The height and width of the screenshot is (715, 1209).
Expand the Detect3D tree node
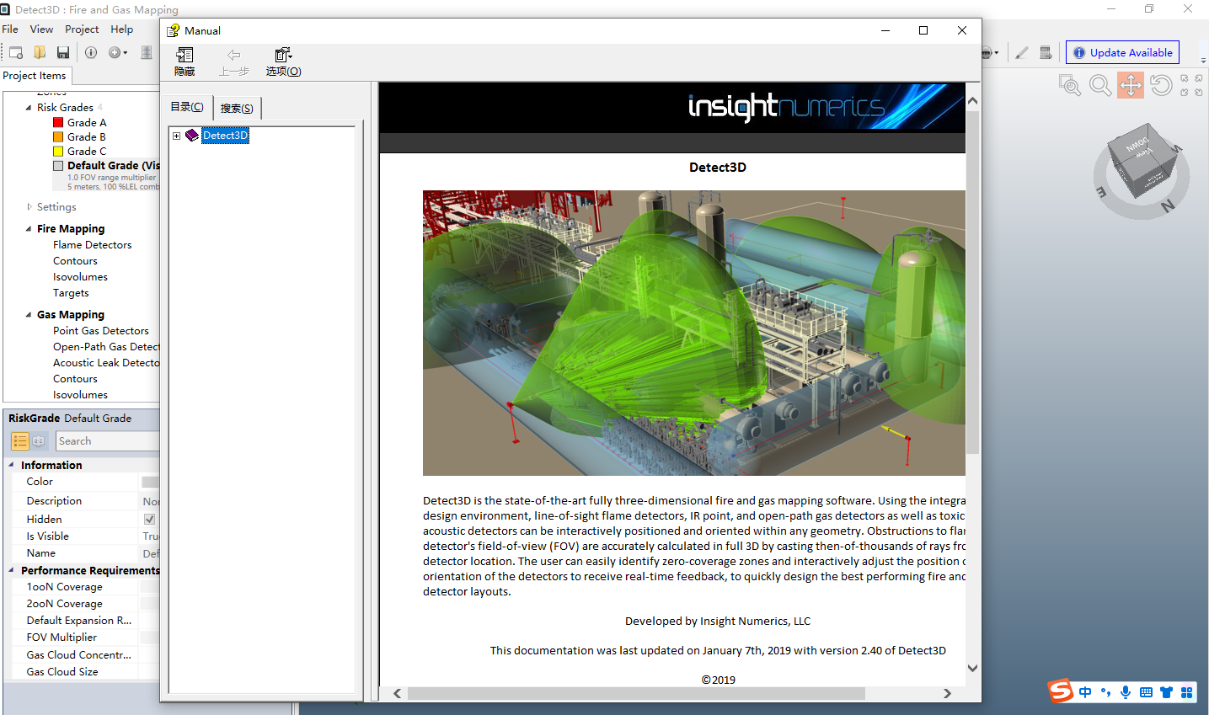177,136
